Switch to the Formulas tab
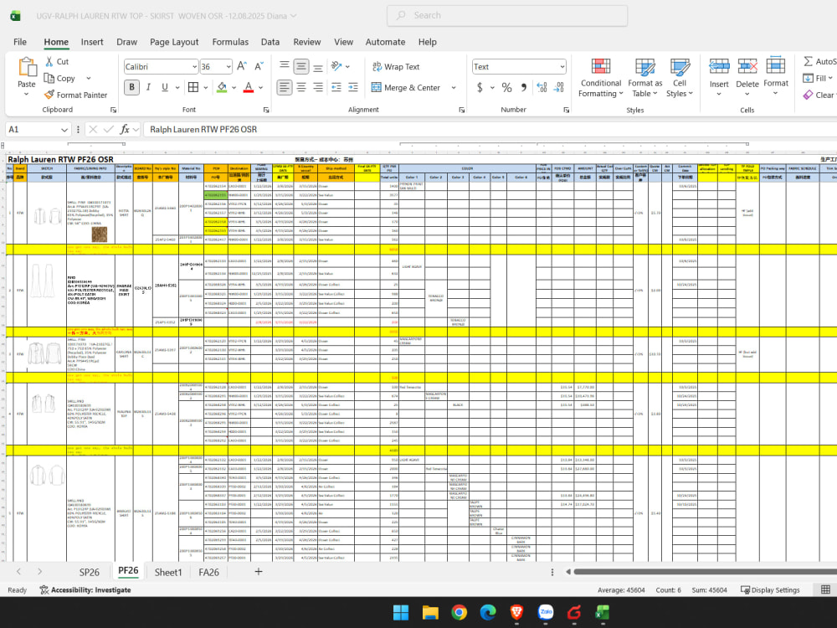 click(230, 42)
